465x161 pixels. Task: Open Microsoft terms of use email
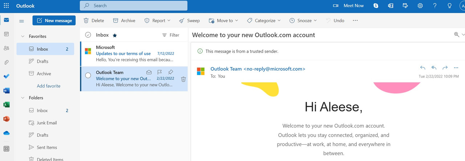134,53
